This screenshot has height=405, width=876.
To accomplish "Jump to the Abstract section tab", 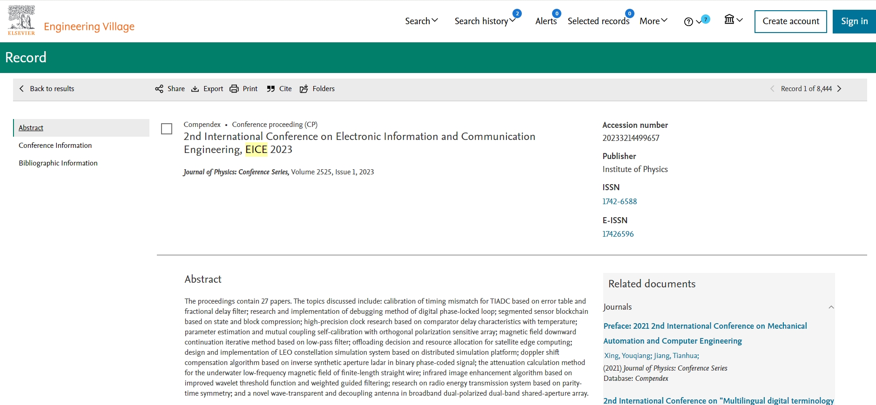I will pyautogui.click(x=31, y=128).
